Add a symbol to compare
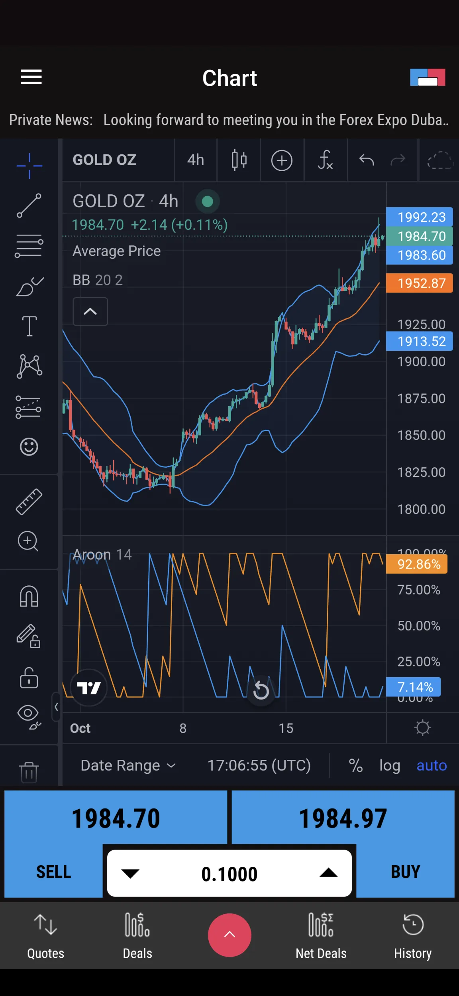The height and width of the screenshot is (996, 459). point(282,160)
